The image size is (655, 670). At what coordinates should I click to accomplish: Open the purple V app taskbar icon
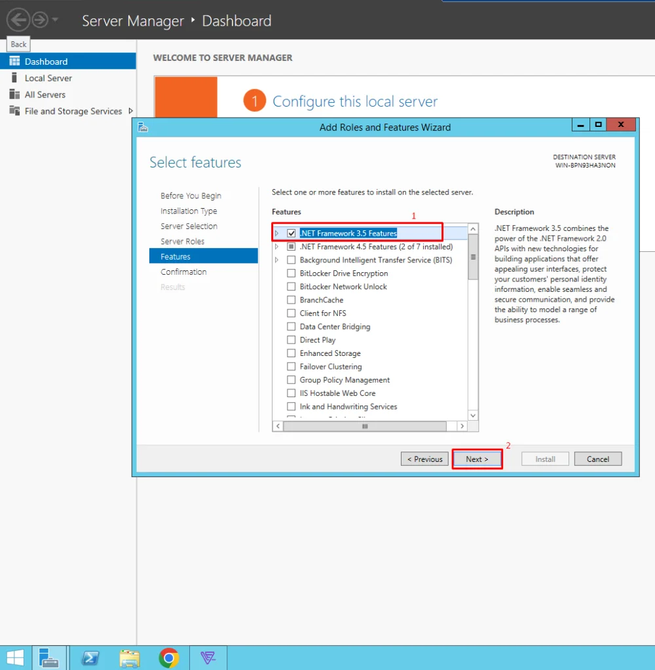(x=208, y=658)
